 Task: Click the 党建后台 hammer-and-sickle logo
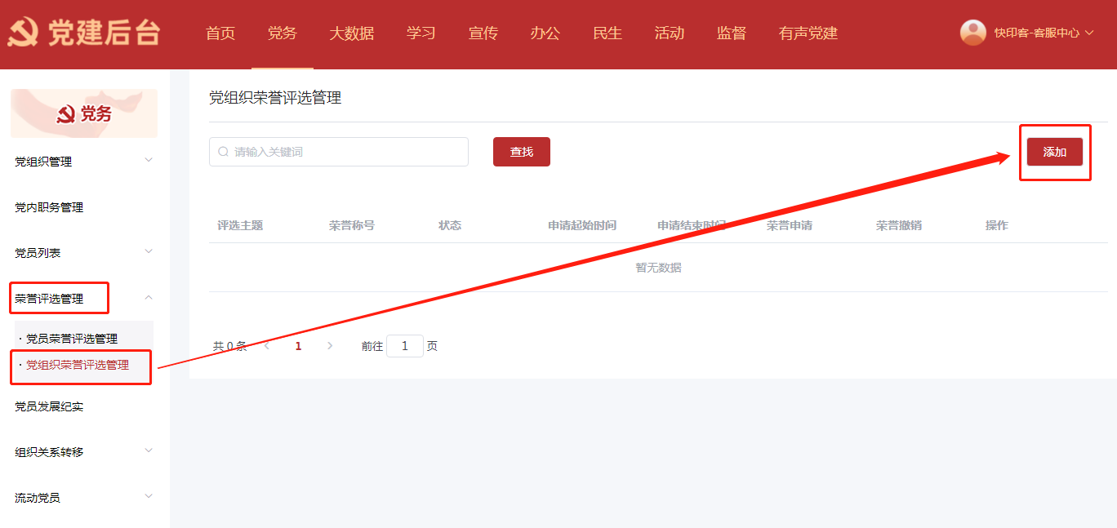(24, 33)
